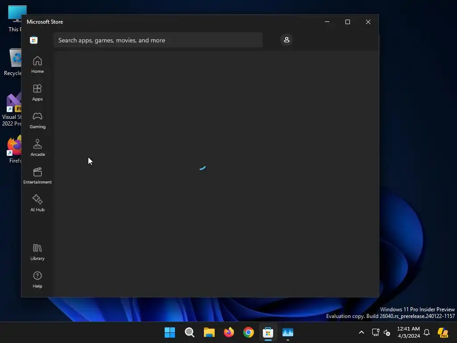The image size is (457, 343).
Task: Open the blue monitor app on the taskbar
Action: coord(288,332)
